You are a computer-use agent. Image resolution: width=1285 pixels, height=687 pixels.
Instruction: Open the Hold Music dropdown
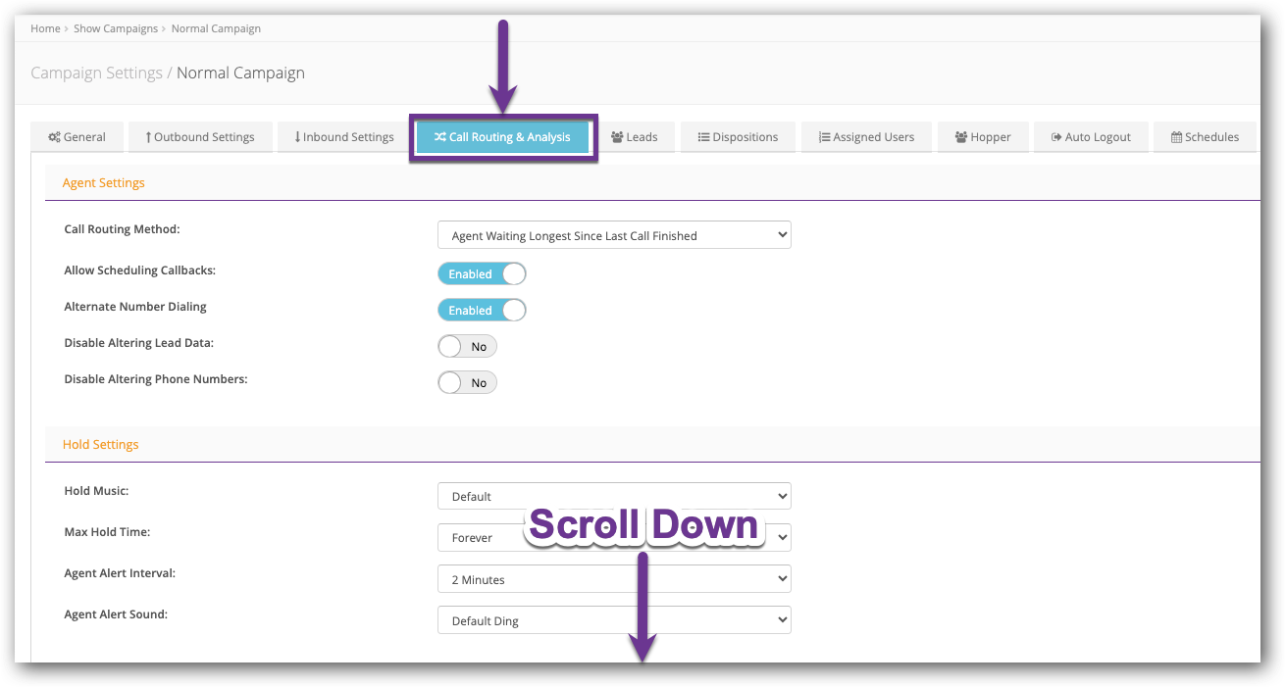(x=614, y=496)
